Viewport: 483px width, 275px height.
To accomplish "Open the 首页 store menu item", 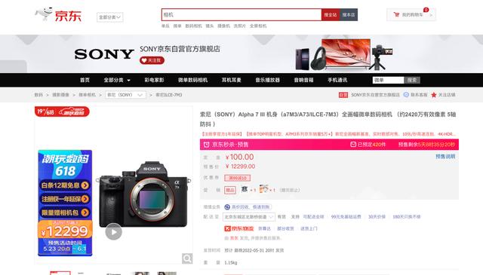I will coord(85,80).
